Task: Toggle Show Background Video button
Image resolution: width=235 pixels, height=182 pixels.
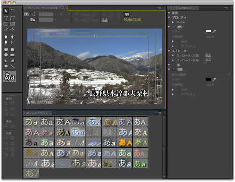Action: click(x=126, y=15)
